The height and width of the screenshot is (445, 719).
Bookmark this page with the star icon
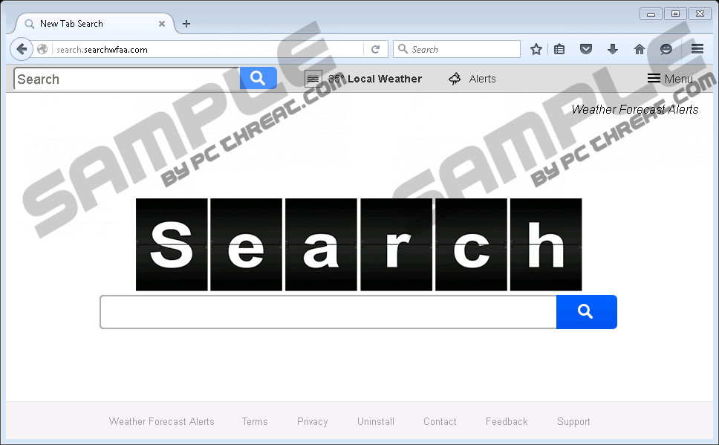point(536,49)
